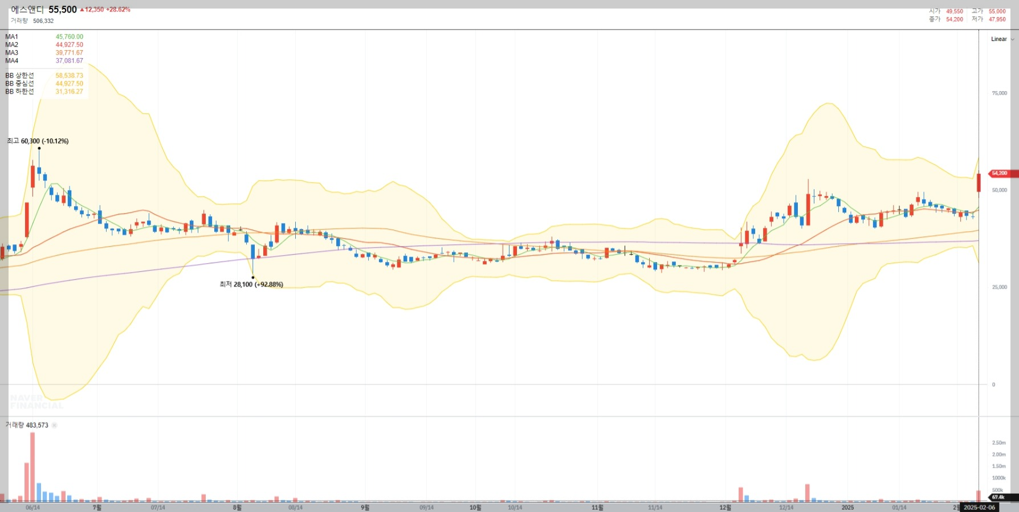This screenshot has width=1019, height=512.
Task: Click the 저가 47,950 low price
Action: pyautogui.click(x=989, y=19)
